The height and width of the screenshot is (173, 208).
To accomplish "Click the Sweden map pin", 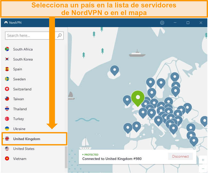I will point(161,83).
